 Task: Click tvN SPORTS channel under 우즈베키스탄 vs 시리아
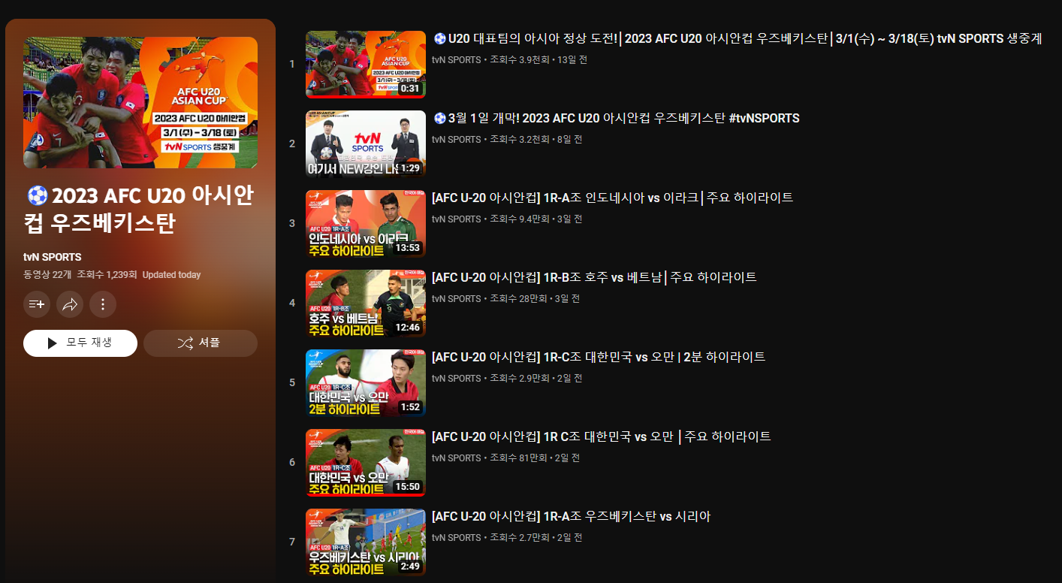click(456, 537)
